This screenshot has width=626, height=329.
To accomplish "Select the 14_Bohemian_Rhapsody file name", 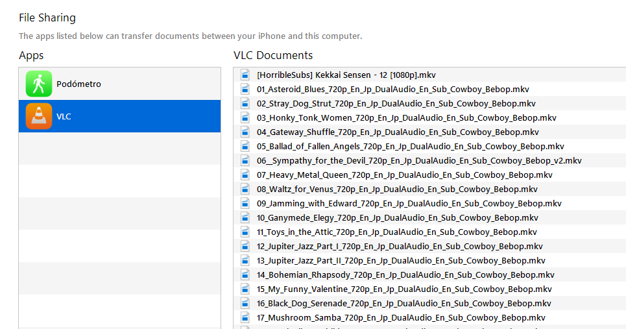I will 405,274.
